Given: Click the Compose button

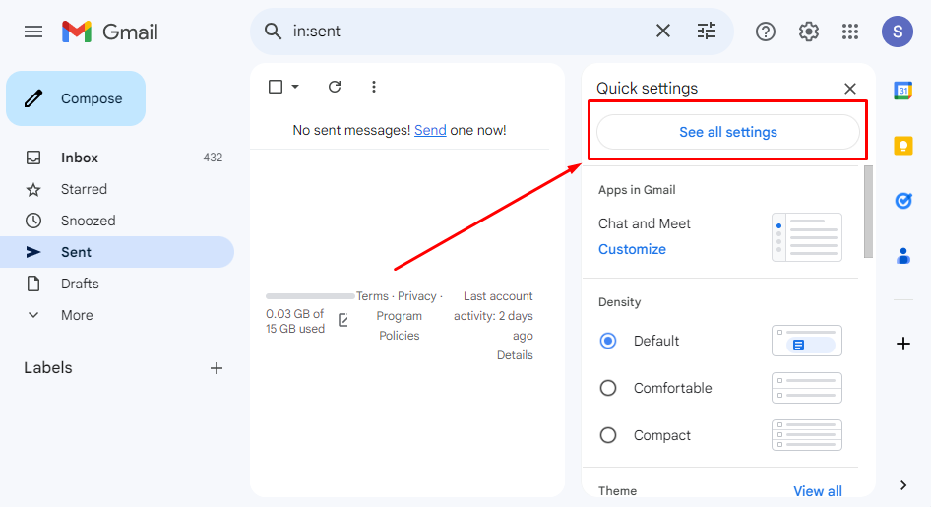Looking at the screenshot, I should tap(76, 98).
